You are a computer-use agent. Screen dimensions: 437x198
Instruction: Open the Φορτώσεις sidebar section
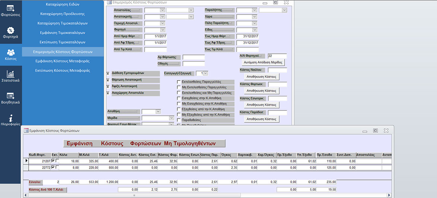tap(10, 10)
